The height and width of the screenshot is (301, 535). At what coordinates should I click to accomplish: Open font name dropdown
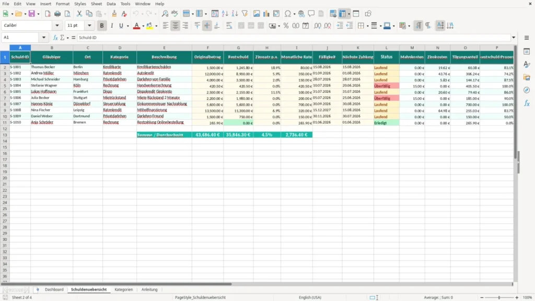(x=57, y=26)
